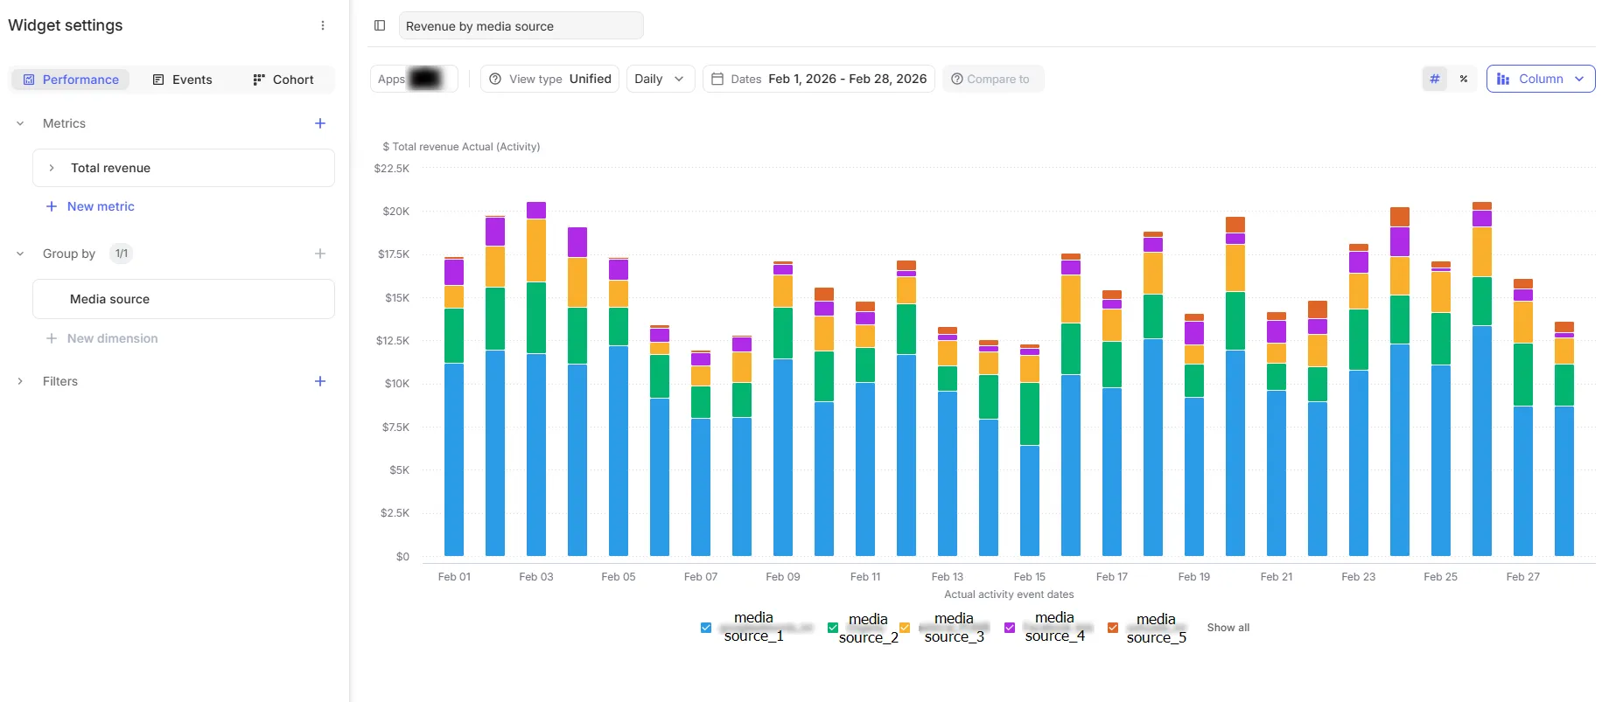1609x702 pixels.
Task: Toggle the media source_5 legend checkbox
Action: pos(1113,628)
